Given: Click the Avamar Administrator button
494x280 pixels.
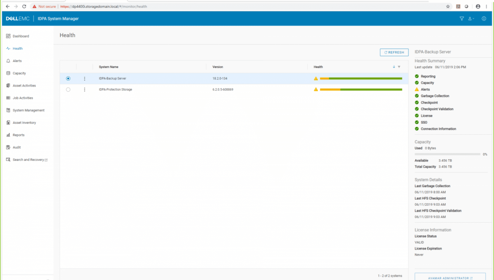Looking at the screenshot, I should [450, 277].
